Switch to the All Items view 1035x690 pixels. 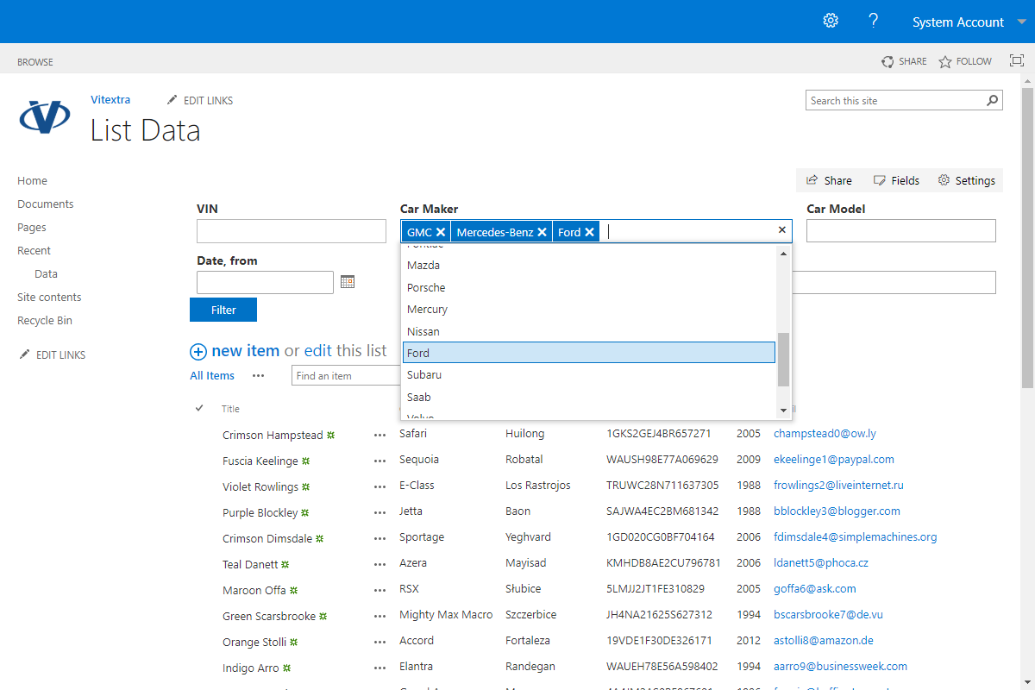pos(212,376)
